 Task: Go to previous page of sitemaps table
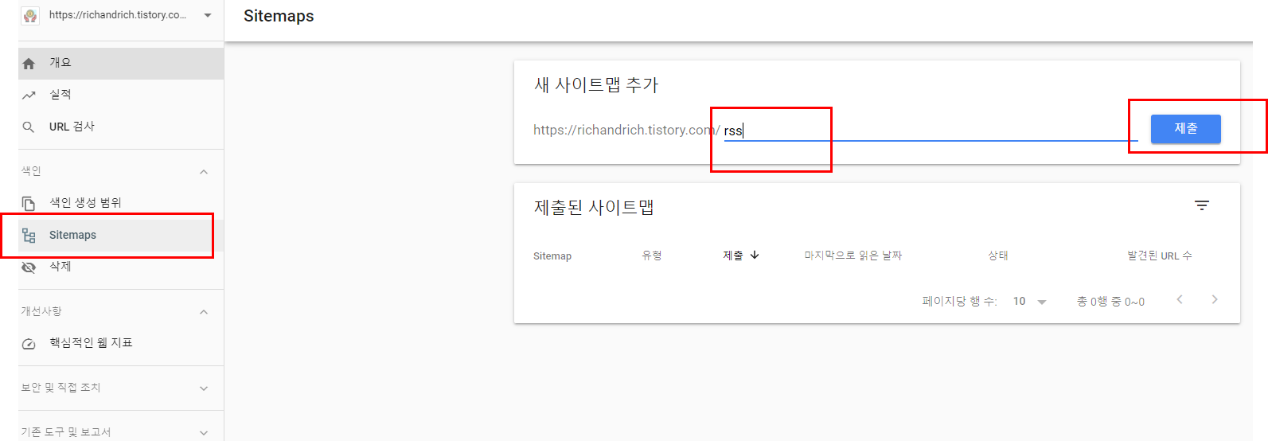click(x=1180, y=300)
